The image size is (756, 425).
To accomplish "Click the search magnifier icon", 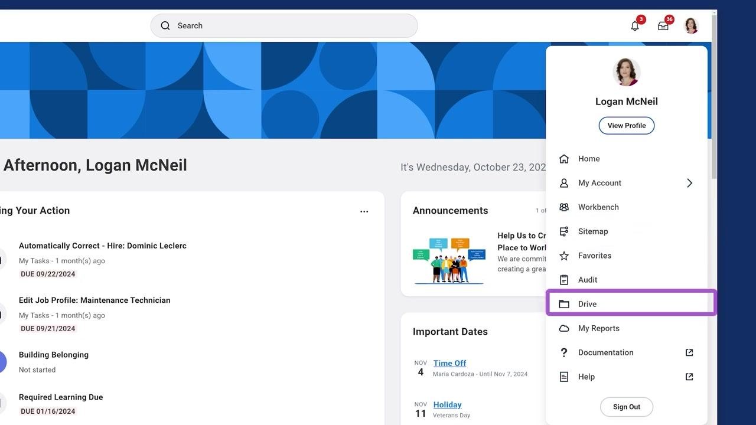I will pyautogui.click(x=165, y=25).
